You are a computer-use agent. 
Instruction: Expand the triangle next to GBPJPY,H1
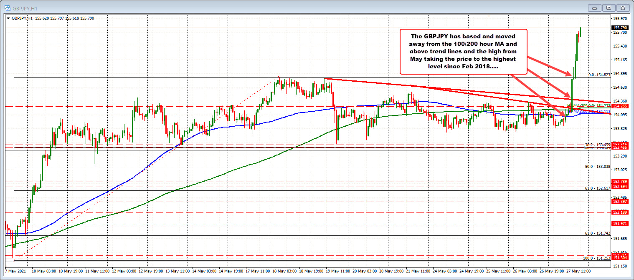point(9,18)
